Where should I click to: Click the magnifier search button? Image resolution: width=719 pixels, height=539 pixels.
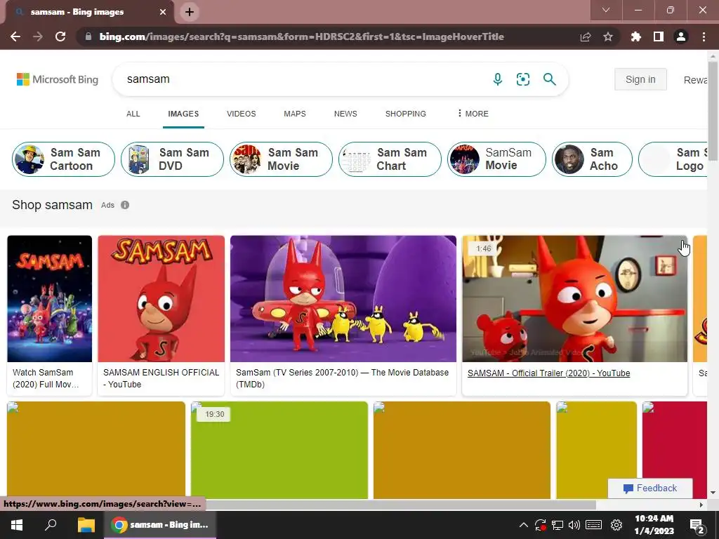pos(549,79)
